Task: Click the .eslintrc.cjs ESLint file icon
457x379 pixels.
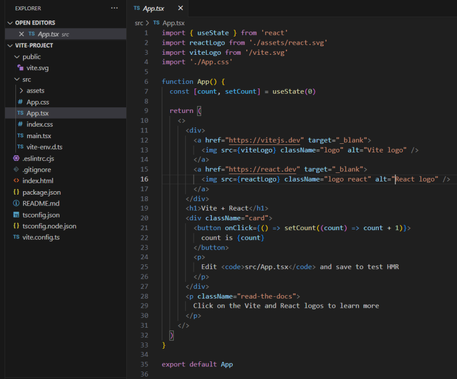Action: (x=17, y=158)
